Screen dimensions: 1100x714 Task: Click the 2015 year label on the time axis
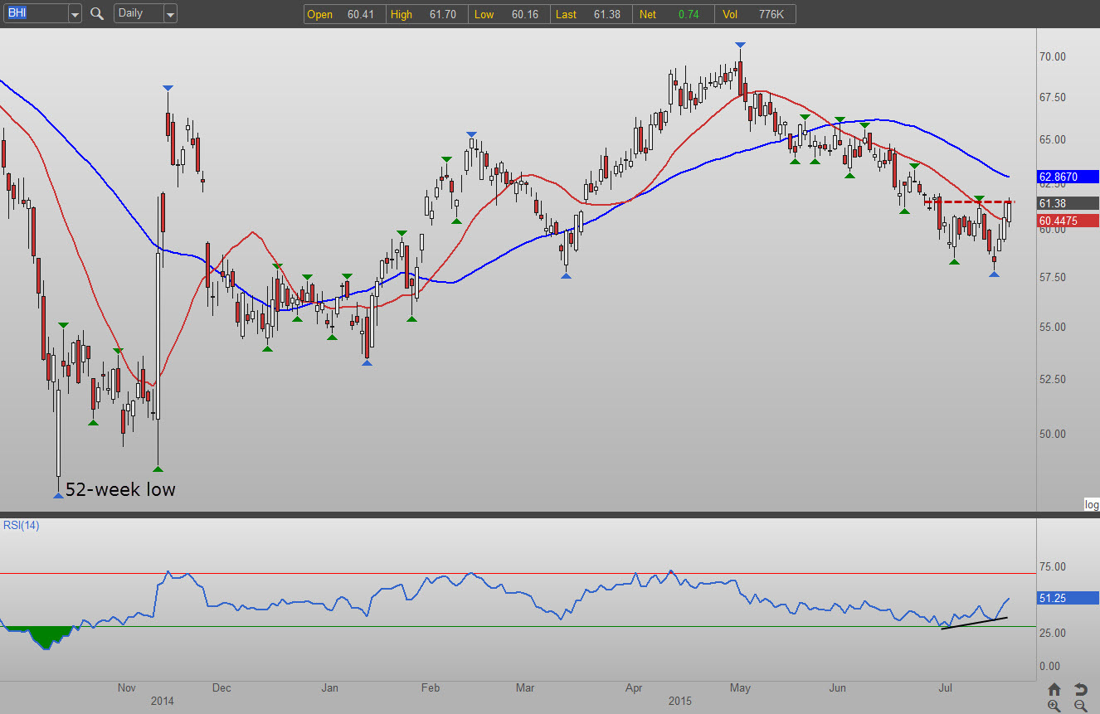click(681, 701)
